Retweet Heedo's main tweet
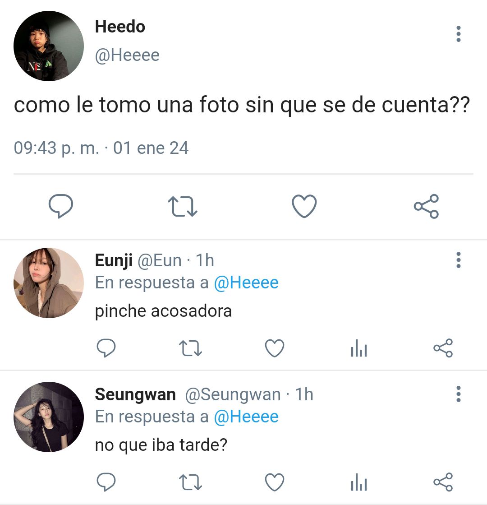This screenshot has height=505, width=487. click(x=183, y=206)
